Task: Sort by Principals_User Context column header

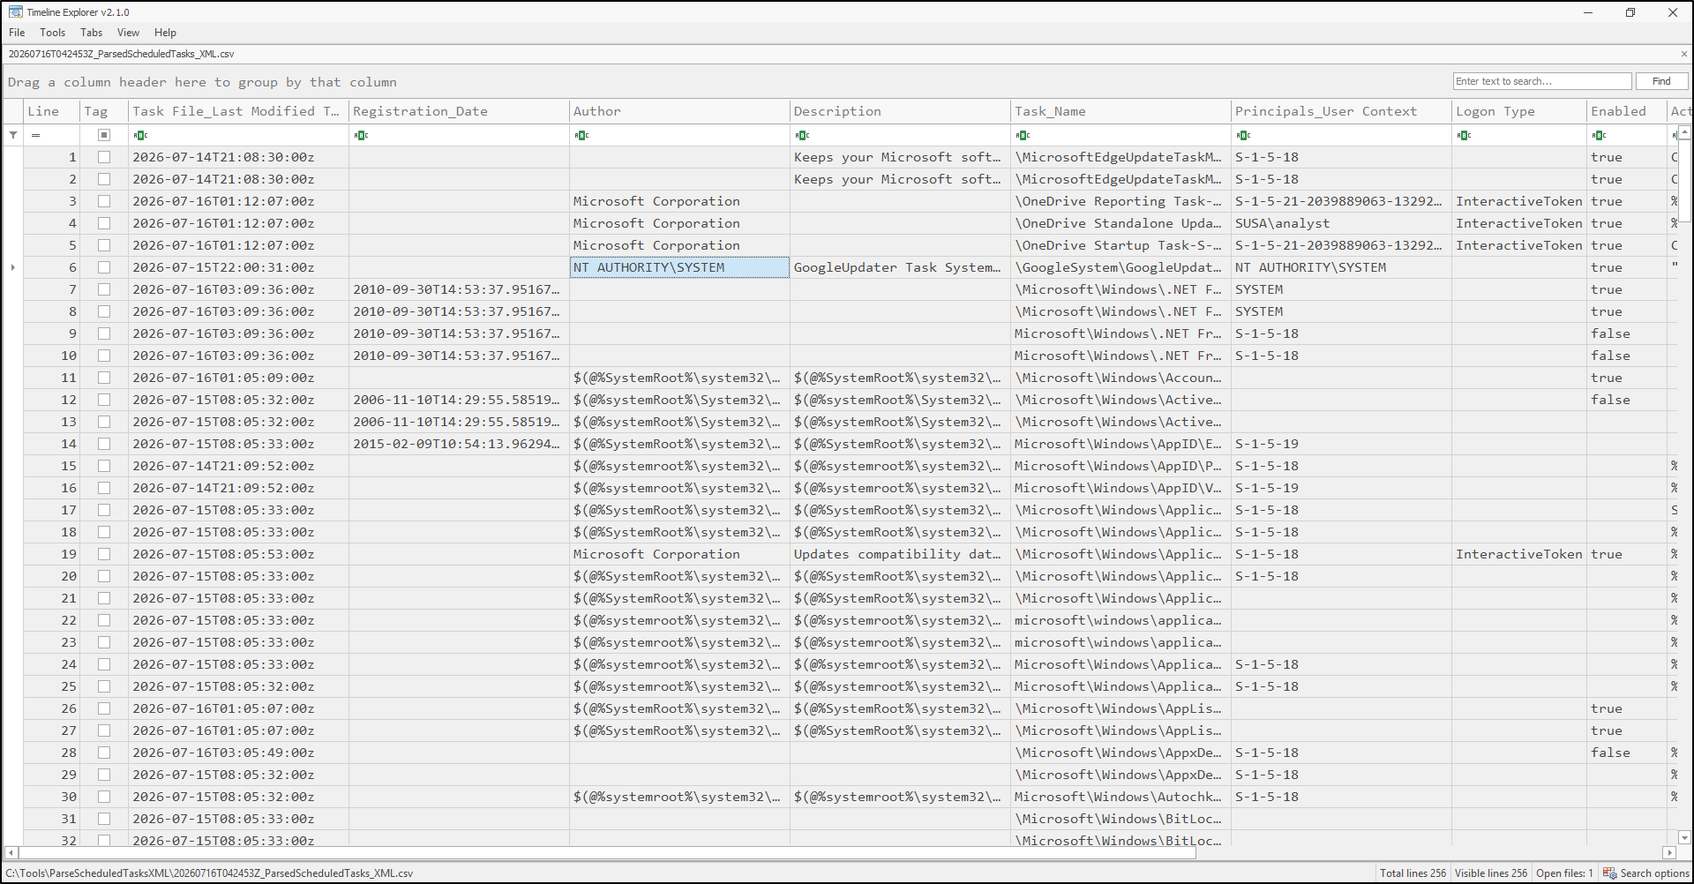Action: point(1341,111)
